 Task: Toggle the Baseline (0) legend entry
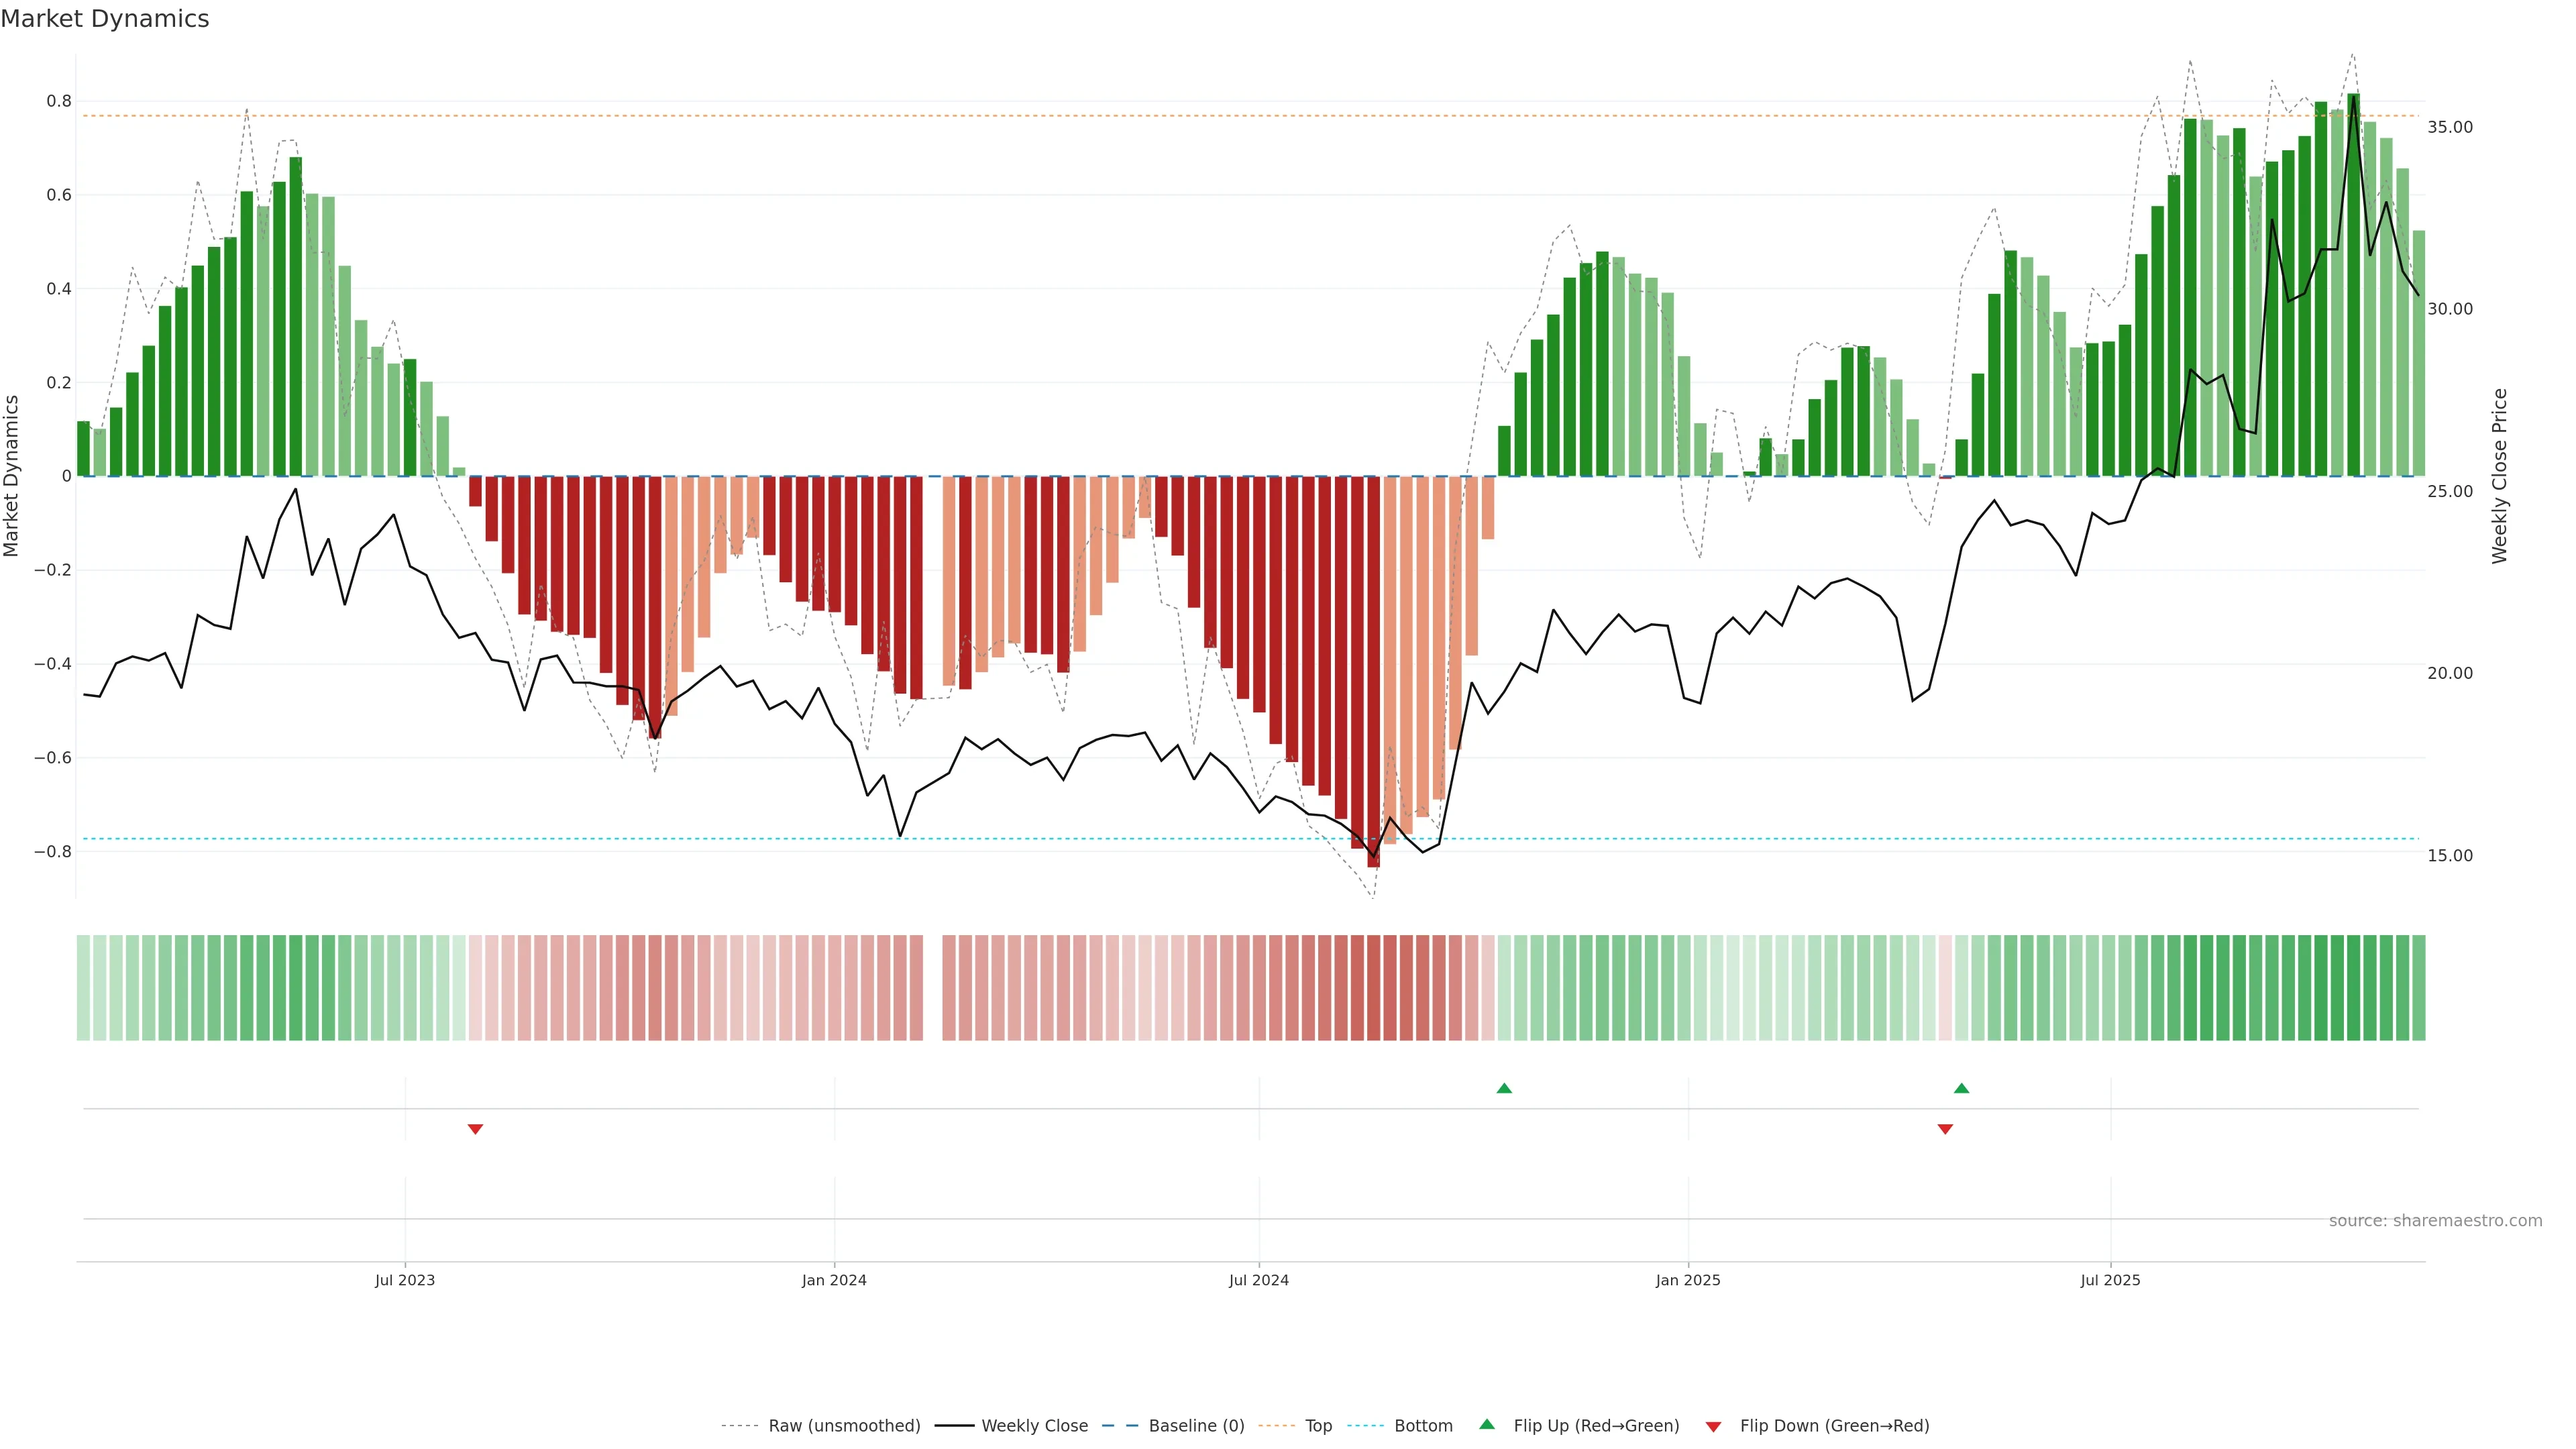[1196, 1426]
